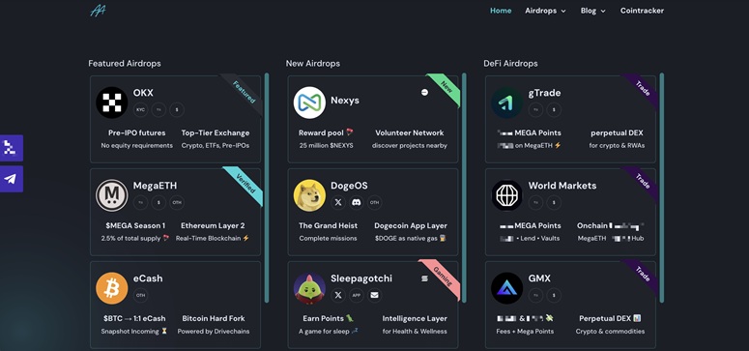Image resolution: width=749 pixels, height=351 pixels.
Task: Click the small round icon on the Nexys card
Action: pos(424,92)
